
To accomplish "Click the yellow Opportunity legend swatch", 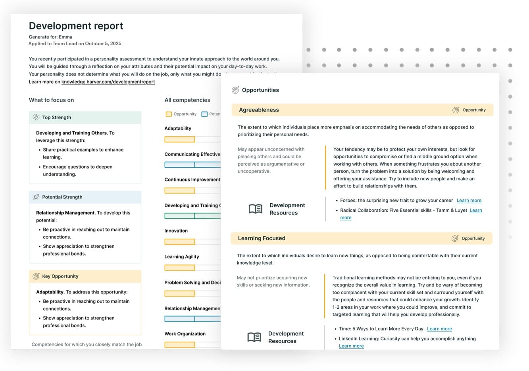I will 169,114.
